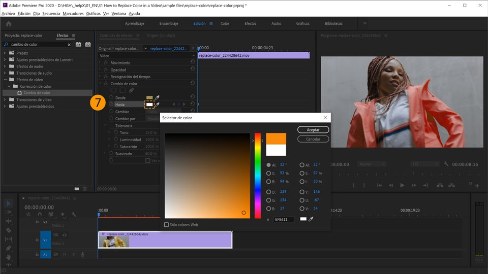Switch to the Color workspace tab
The image size is (488, 274).
[x=225, y=24]
